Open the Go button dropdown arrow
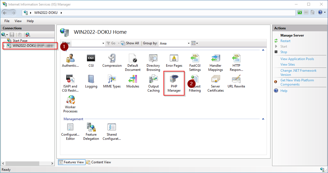 coord(119,43)
